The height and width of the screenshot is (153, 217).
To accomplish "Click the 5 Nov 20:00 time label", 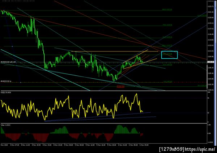I will click(112, 145).
